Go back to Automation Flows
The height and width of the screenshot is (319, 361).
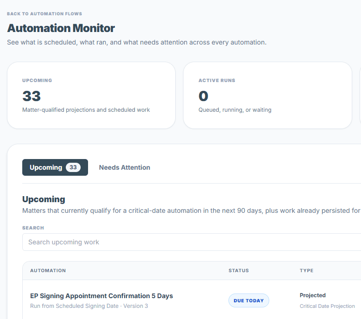pos(44,14)
